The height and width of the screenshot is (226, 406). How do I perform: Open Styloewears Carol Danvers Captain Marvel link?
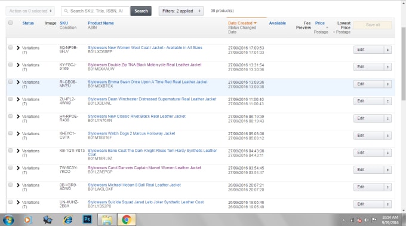144,167
